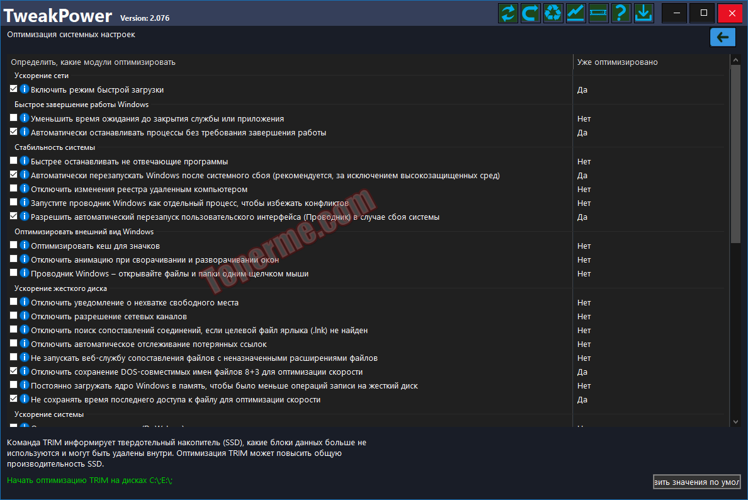This screenshot has width=748, height=500.
Task: Click the scrollbar down arrow
Action: [x=735, y=421]
